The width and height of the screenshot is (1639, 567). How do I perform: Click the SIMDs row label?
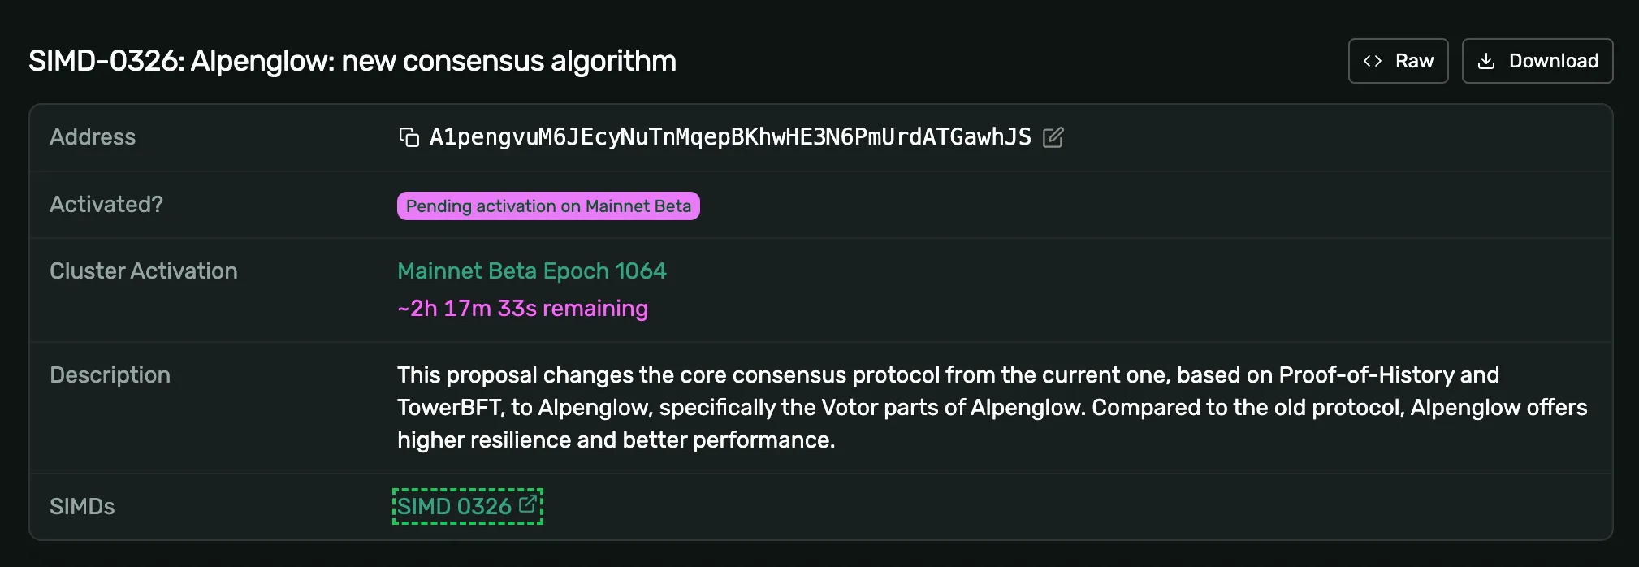(x=82, y=507)
